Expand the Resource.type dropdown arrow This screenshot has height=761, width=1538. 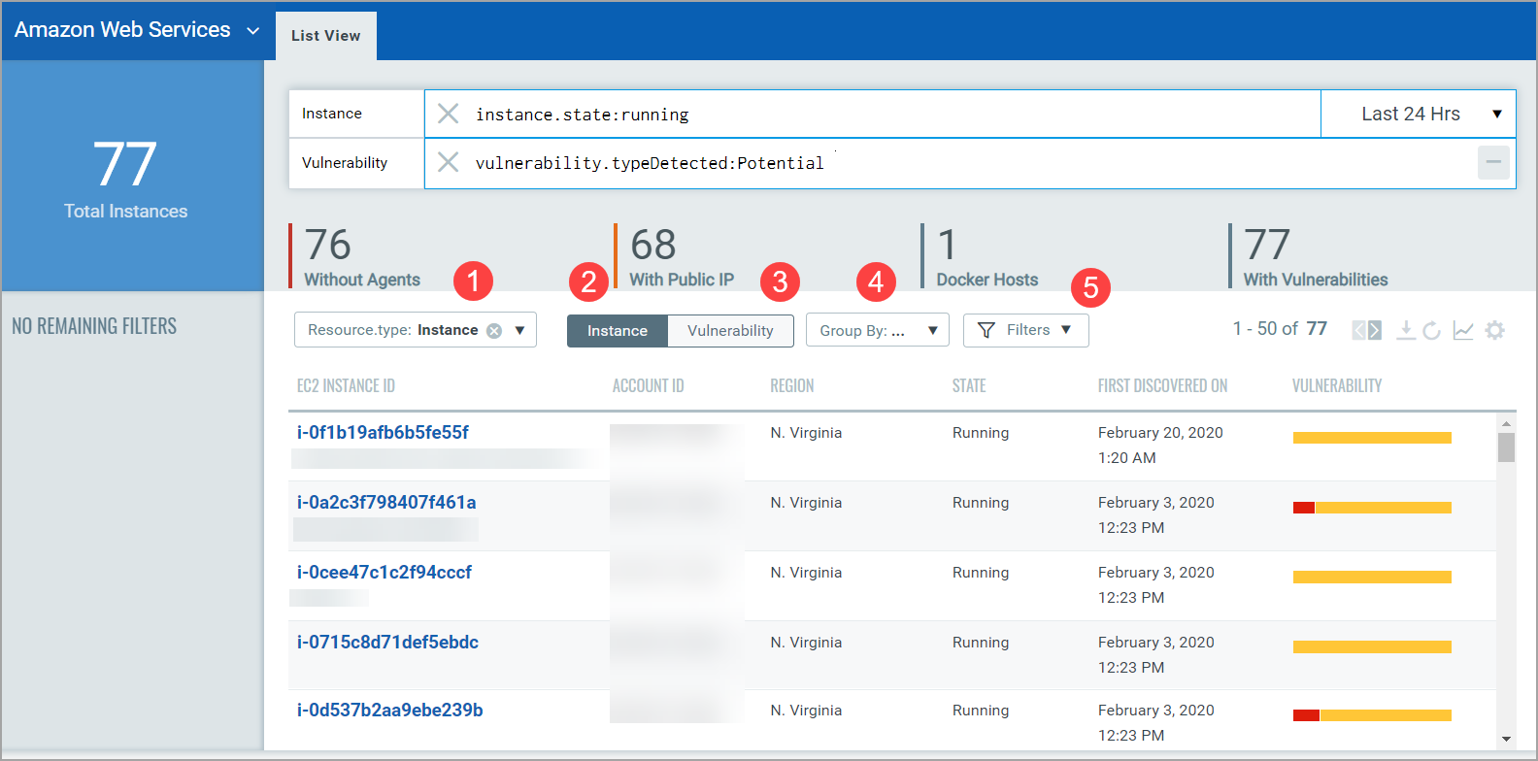519,330
